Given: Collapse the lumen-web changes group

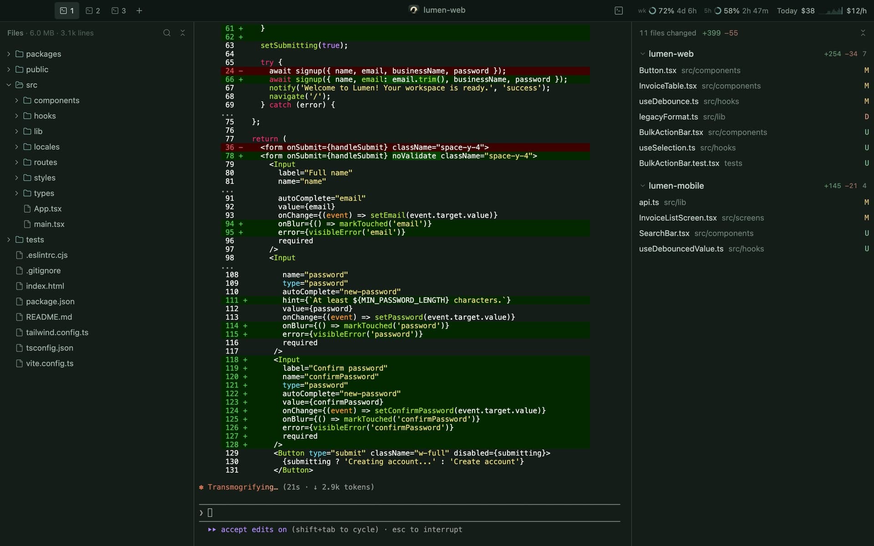Looking at the screenshot, I should point(642,54).
